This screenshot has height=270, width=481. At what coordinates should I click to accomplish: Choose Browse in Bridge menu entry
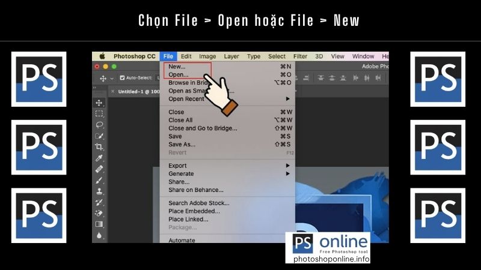(x=227, y=83)
